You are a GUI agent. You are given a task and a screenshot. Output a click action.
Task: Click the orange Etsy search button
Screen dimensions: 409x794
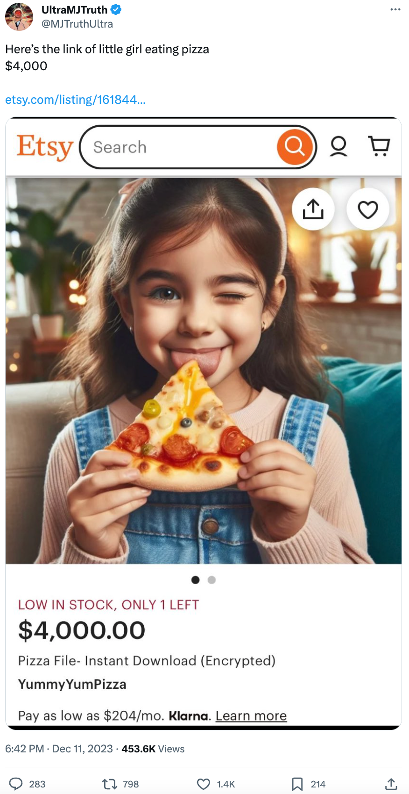[294, 147]
